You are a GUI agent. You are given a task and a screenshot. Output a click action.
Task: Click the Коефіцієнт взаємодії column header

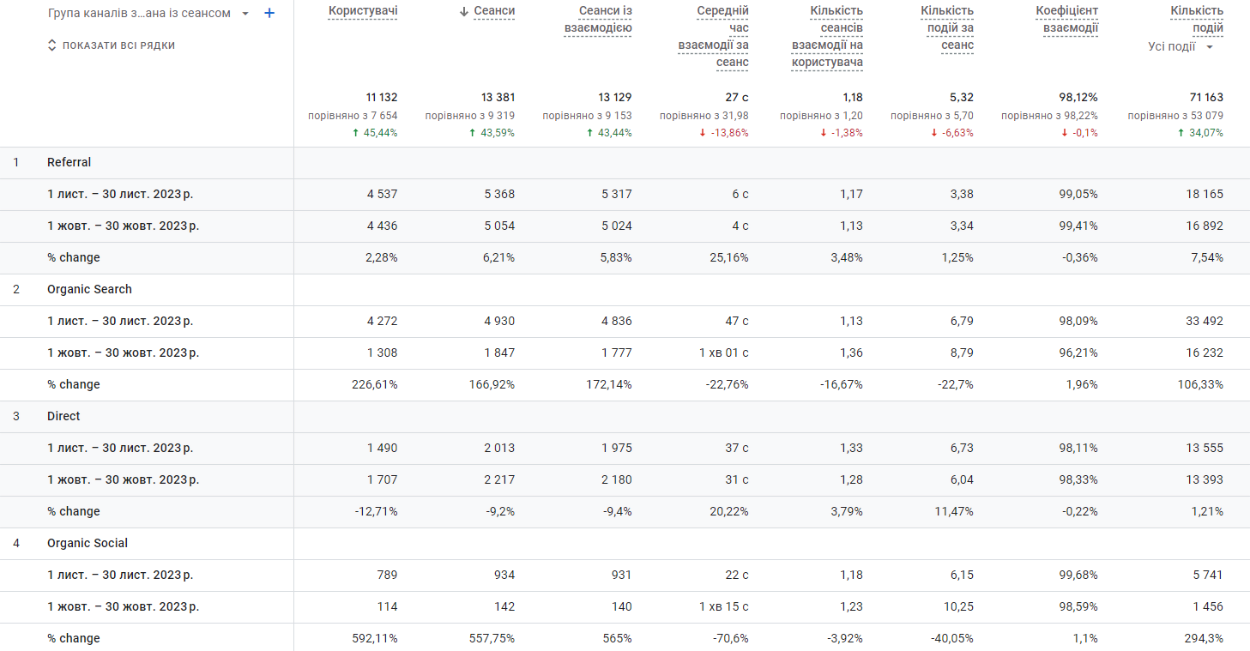point(1066,20)
